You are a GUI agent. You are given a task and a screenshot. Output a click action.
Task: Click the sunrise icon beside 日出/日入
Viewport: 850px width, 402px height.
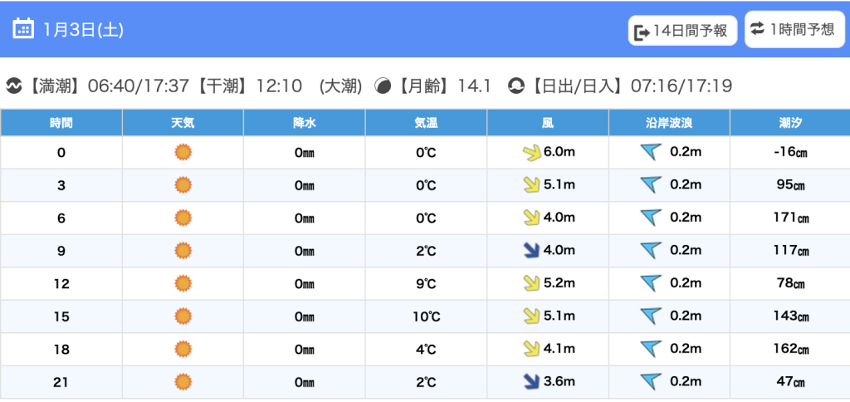[516, 86]
